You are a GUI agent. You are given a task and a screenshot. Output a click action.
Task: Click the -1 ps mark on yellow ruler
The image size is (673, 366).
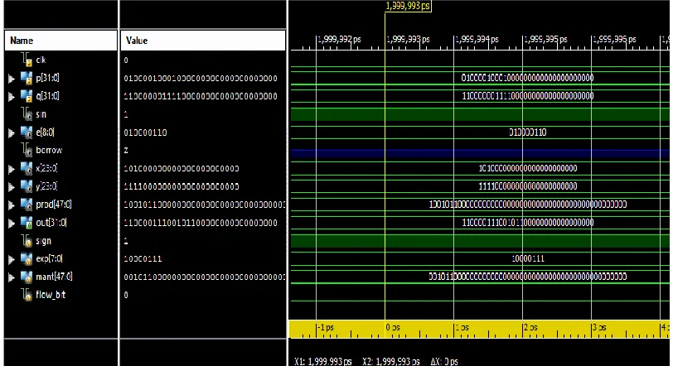[326, 328]
